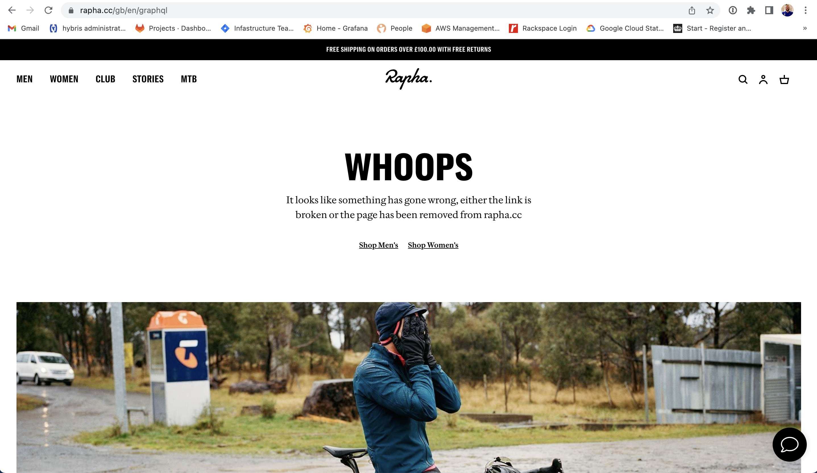Screen dimensions: 817x473
Task: Open the live chat bubble
Action: click(x=789, y=444)
